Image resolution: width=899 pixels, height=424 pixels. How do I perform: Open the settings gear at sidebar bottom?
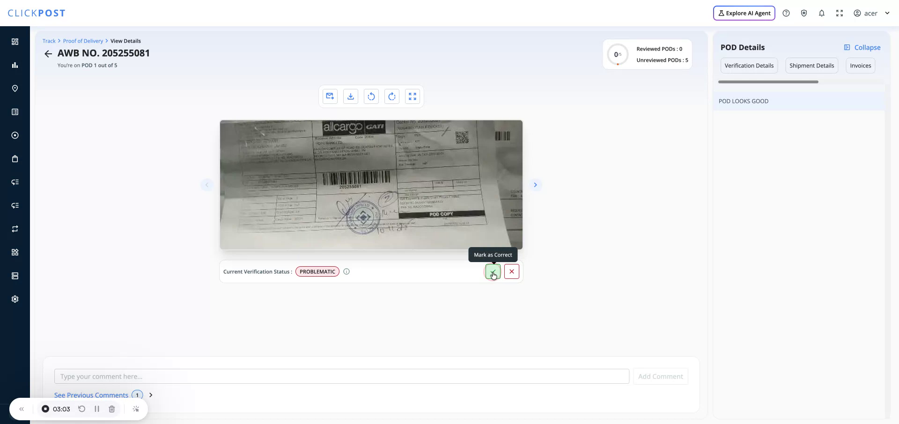15,299
